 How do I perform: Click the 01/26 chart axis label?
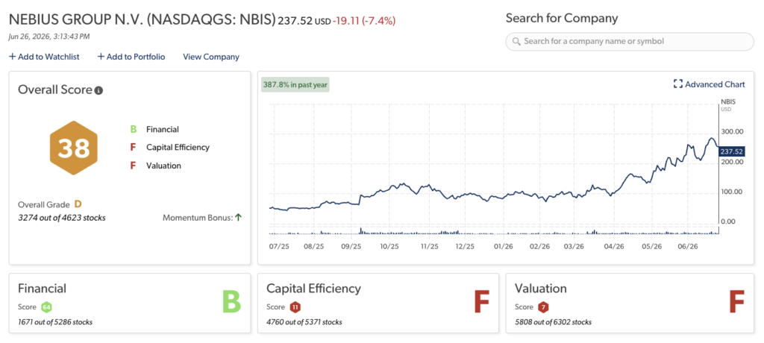click(x=504, y=247)
